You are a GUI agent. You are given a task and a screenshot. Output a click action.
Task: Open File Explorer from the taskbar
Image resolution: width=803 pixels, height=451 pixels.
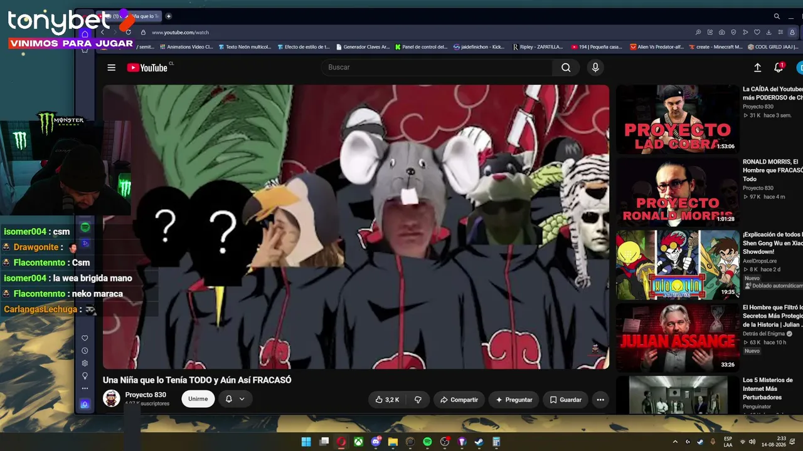point(393,442)
